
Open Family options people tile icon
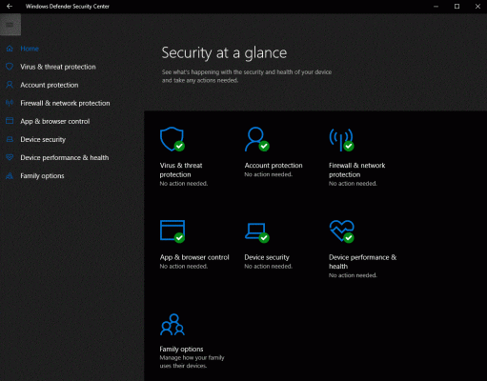[172, 325]
